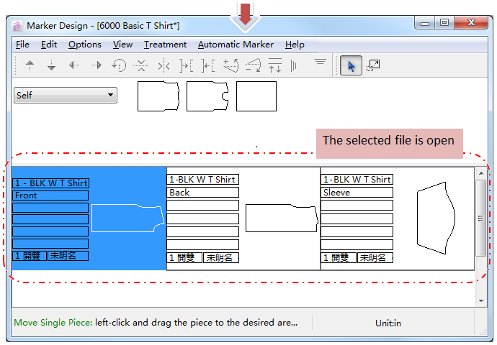Click the vertical scrollbar down arrow
Screen dimensions: 497x345
coord(481,298)
